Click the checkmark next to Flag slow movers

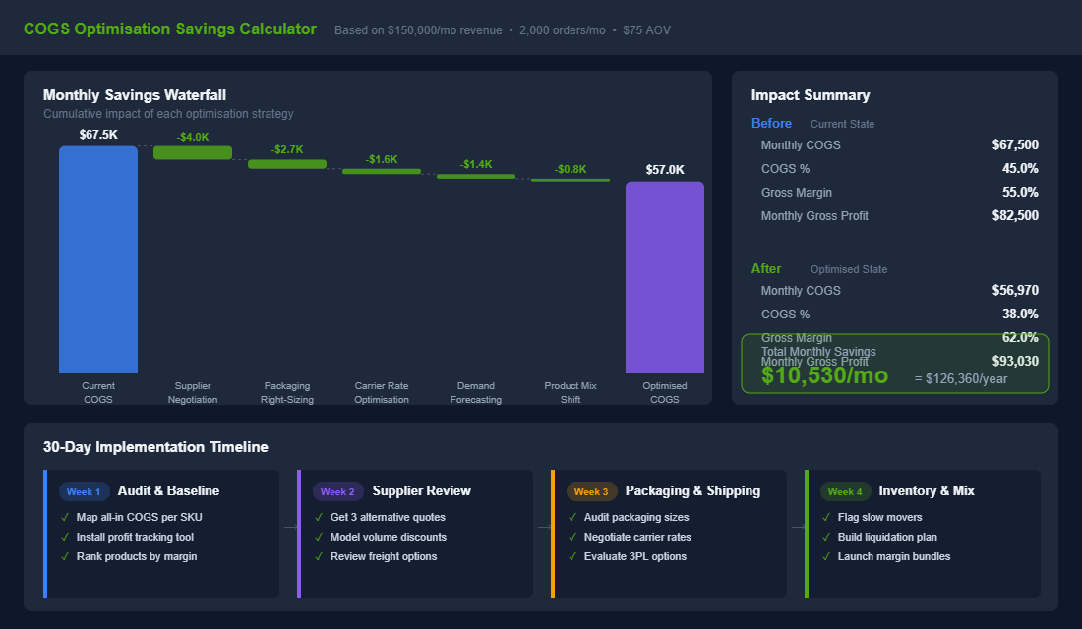click(x=826, y=517)
